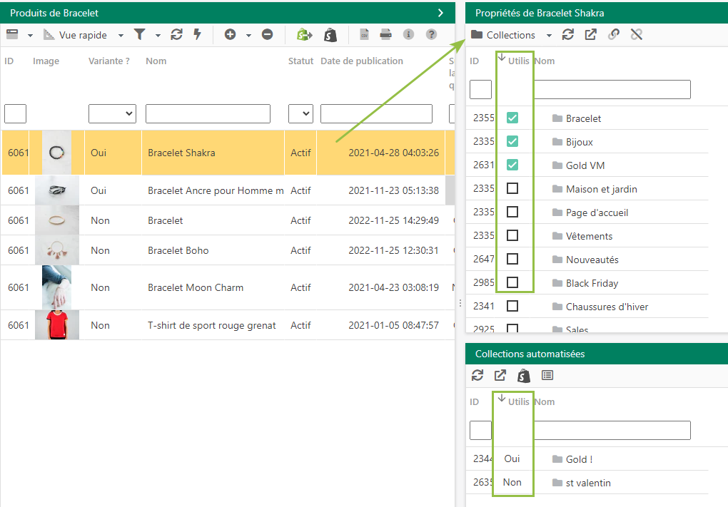Open the info icon in products toolbar
Image resolution: width=728 pixels, height=507 pixels.
click(x=408, y=34)
